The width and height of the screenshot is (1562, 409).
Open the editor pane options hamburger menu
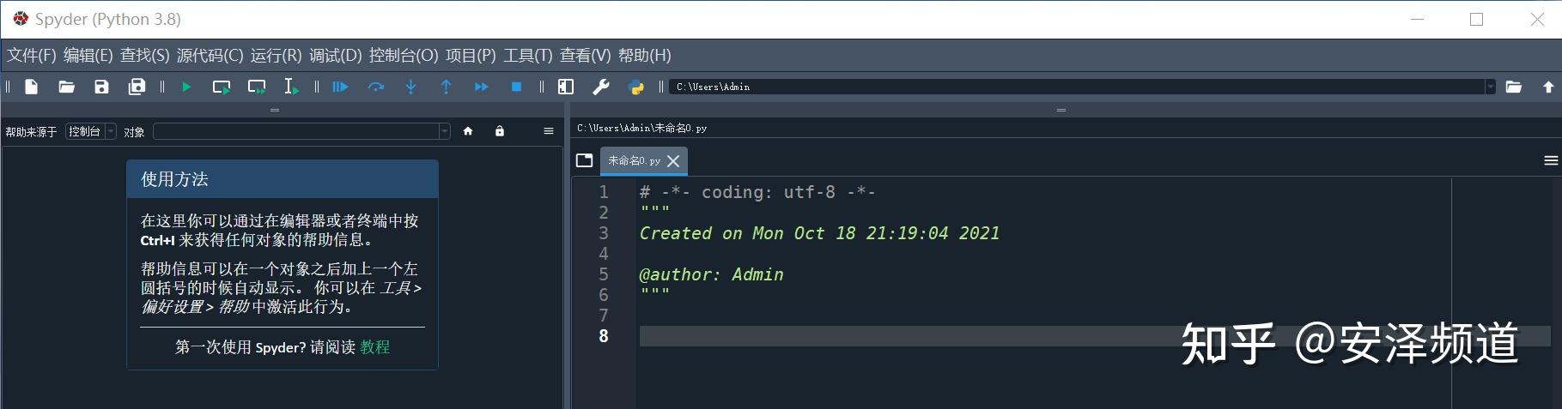tap(1551, 160)
